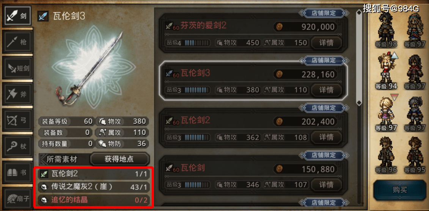Click the weapon list scrollbar thumb
Screen dimensions: 429x211
[x=359, y=58]
